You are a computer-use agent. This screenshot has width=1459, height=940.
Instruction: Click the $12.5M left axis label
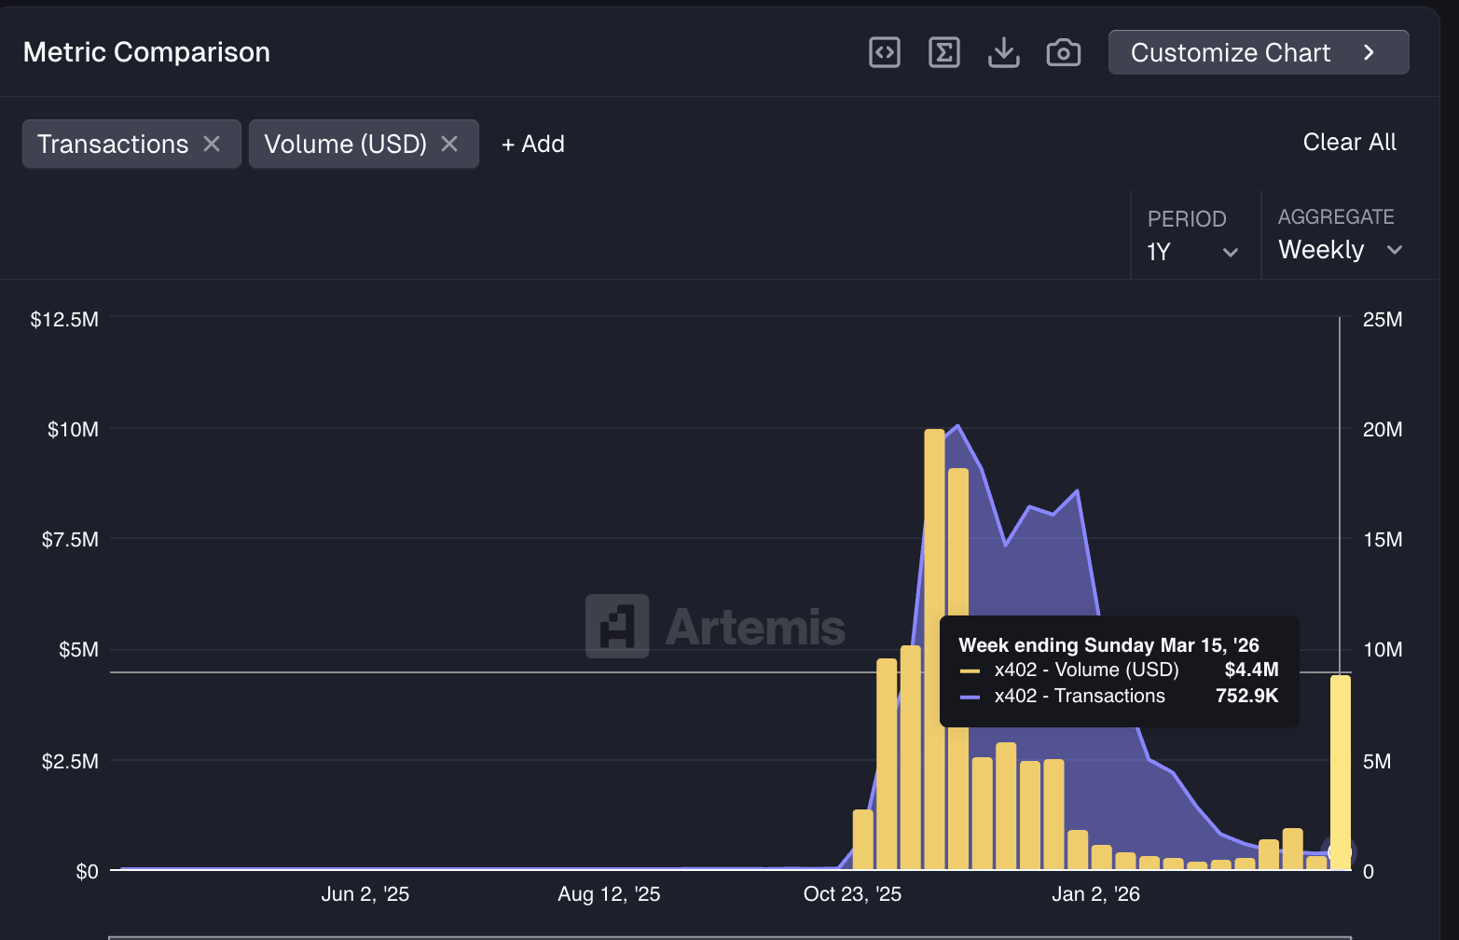[64, 319]
